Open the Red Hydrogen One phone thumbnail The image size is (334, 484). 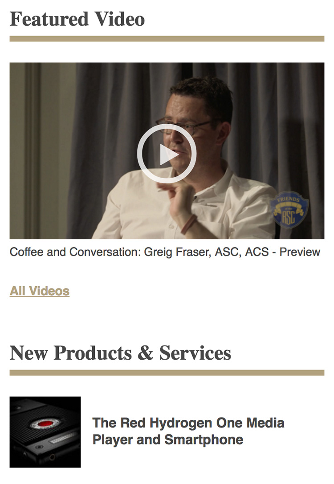(45, 432)
